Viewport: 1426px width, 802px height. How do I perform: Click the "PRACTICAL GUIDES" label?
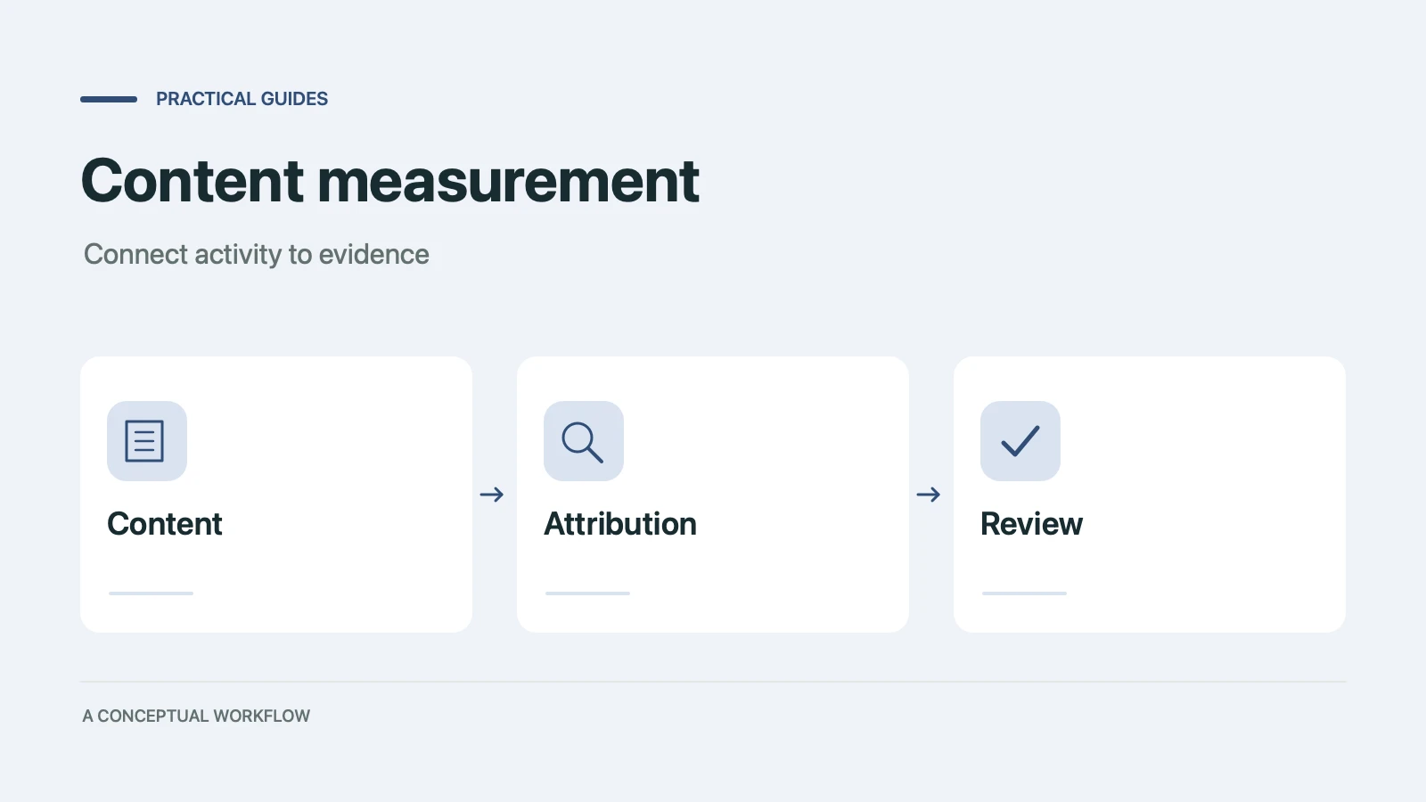[242, 99]
